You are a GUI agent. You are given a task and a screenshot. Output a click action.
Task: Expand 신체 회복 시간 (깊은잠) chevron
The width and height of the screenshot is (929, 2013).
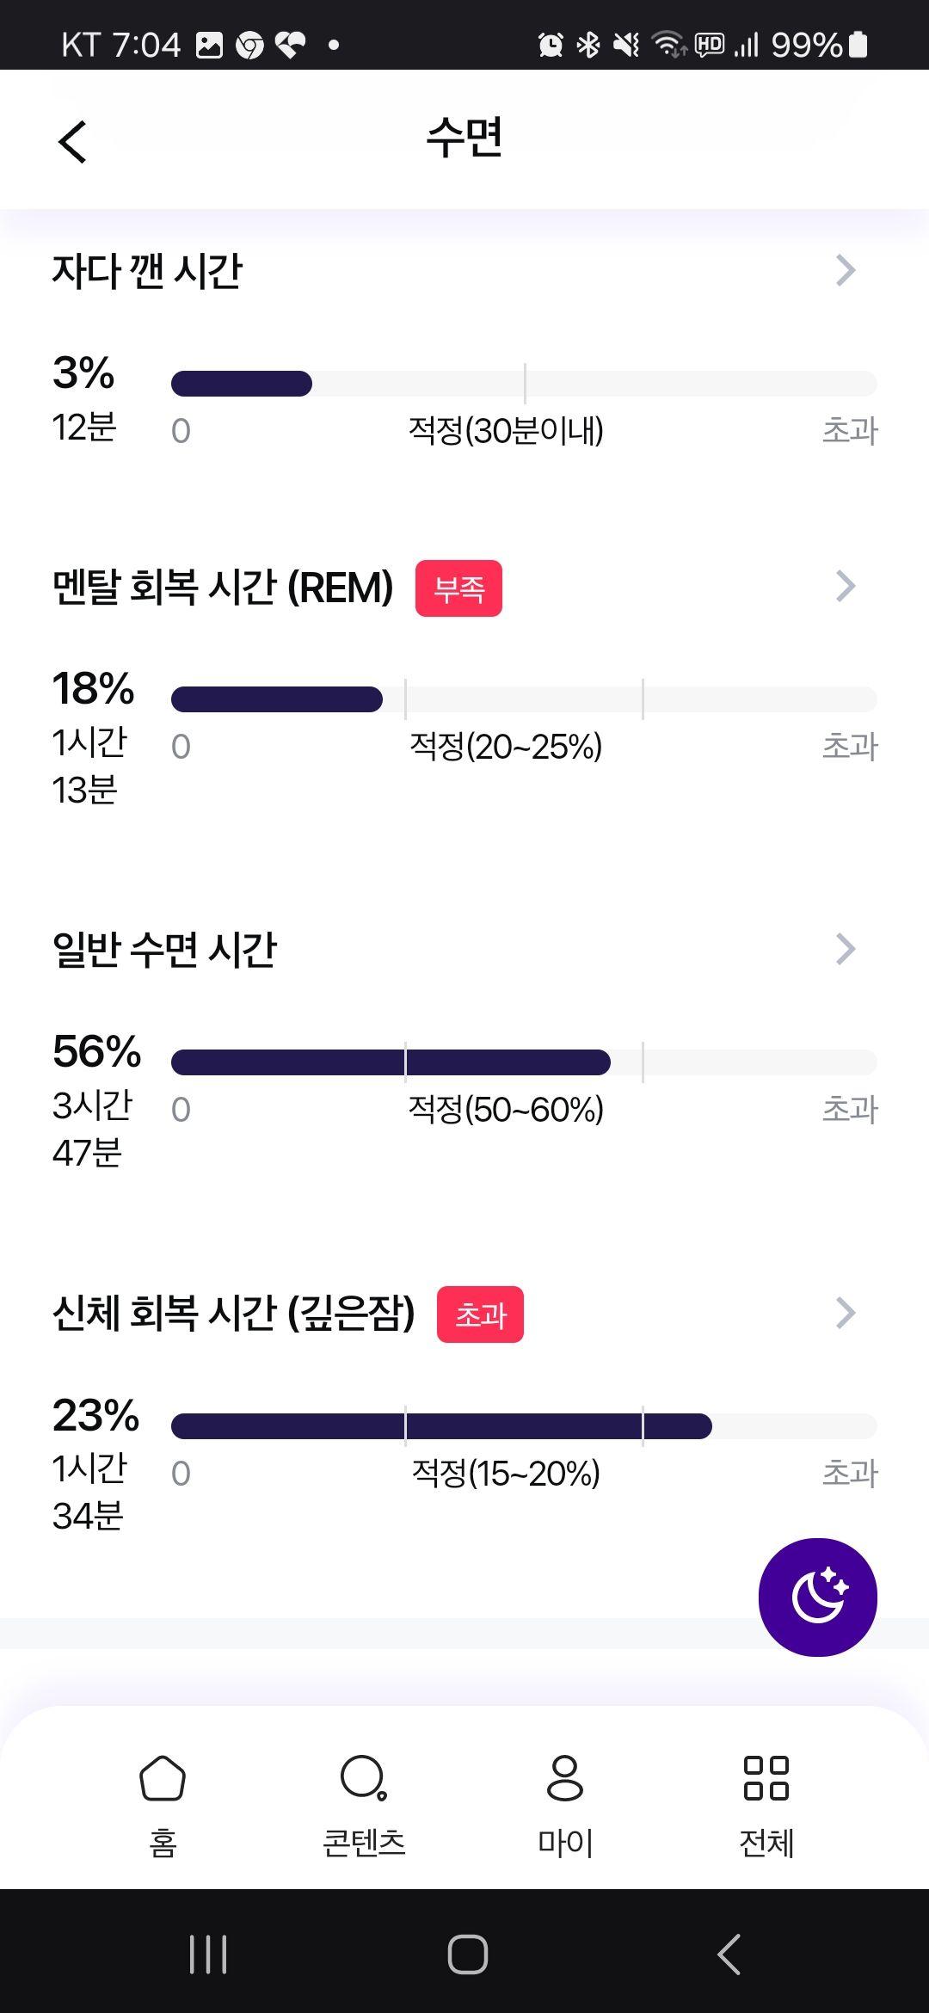click(846, 1313)
